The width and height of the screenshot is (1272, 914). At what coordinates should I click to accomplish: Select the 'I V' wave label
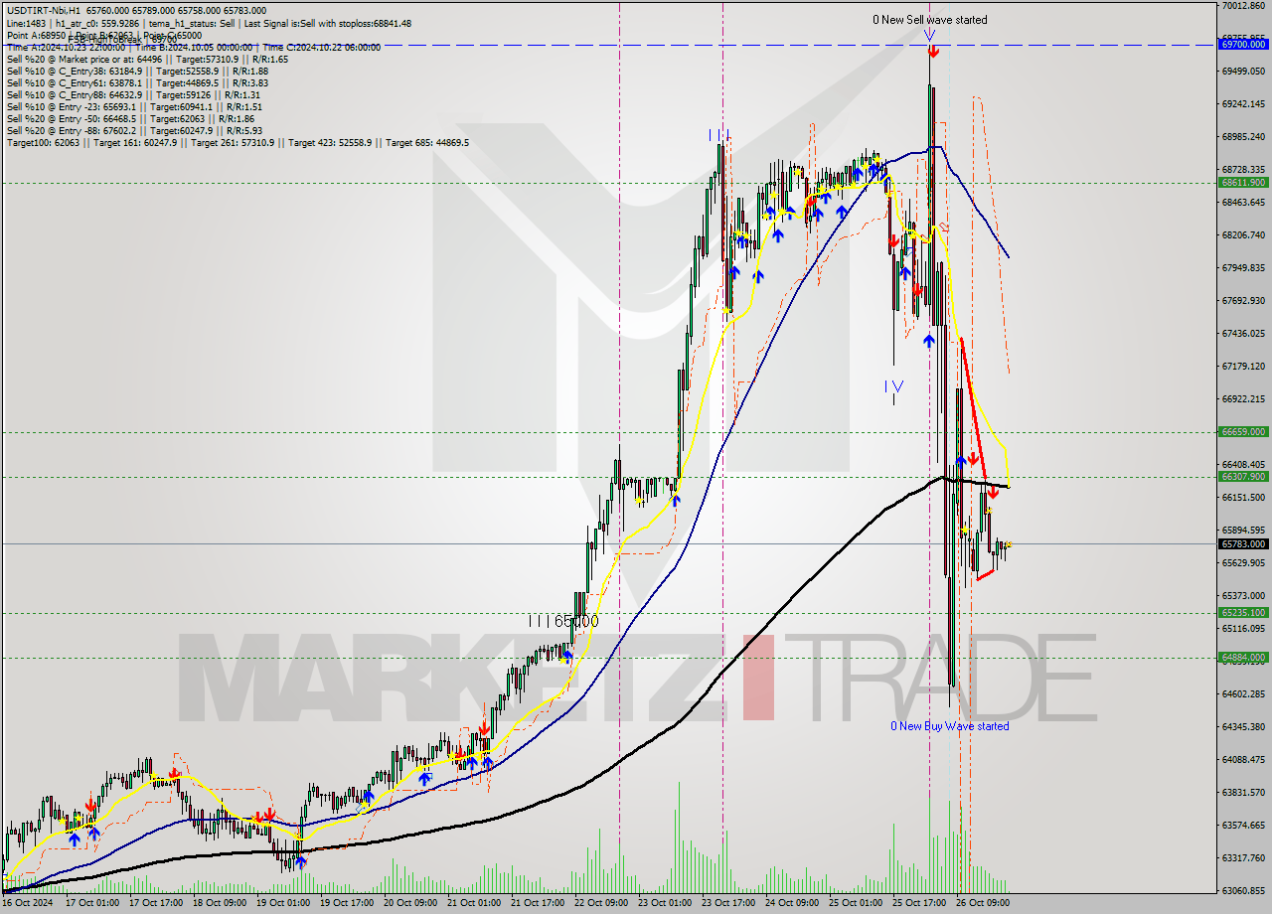(894, 385)
